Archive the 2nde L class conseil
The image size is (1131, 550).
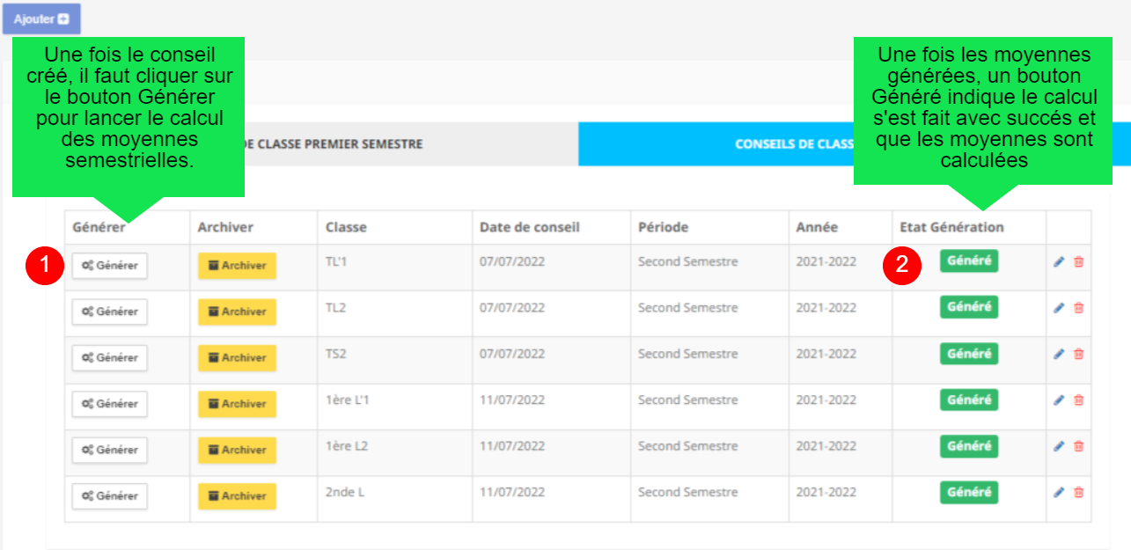coord(237,496)
